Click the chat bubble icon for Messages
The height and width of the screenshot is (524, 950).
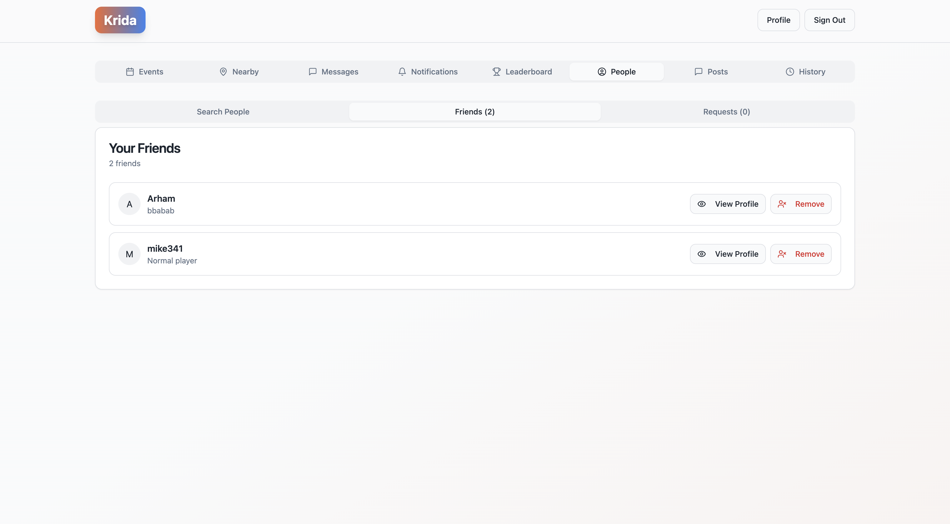(x=312, y=71)
